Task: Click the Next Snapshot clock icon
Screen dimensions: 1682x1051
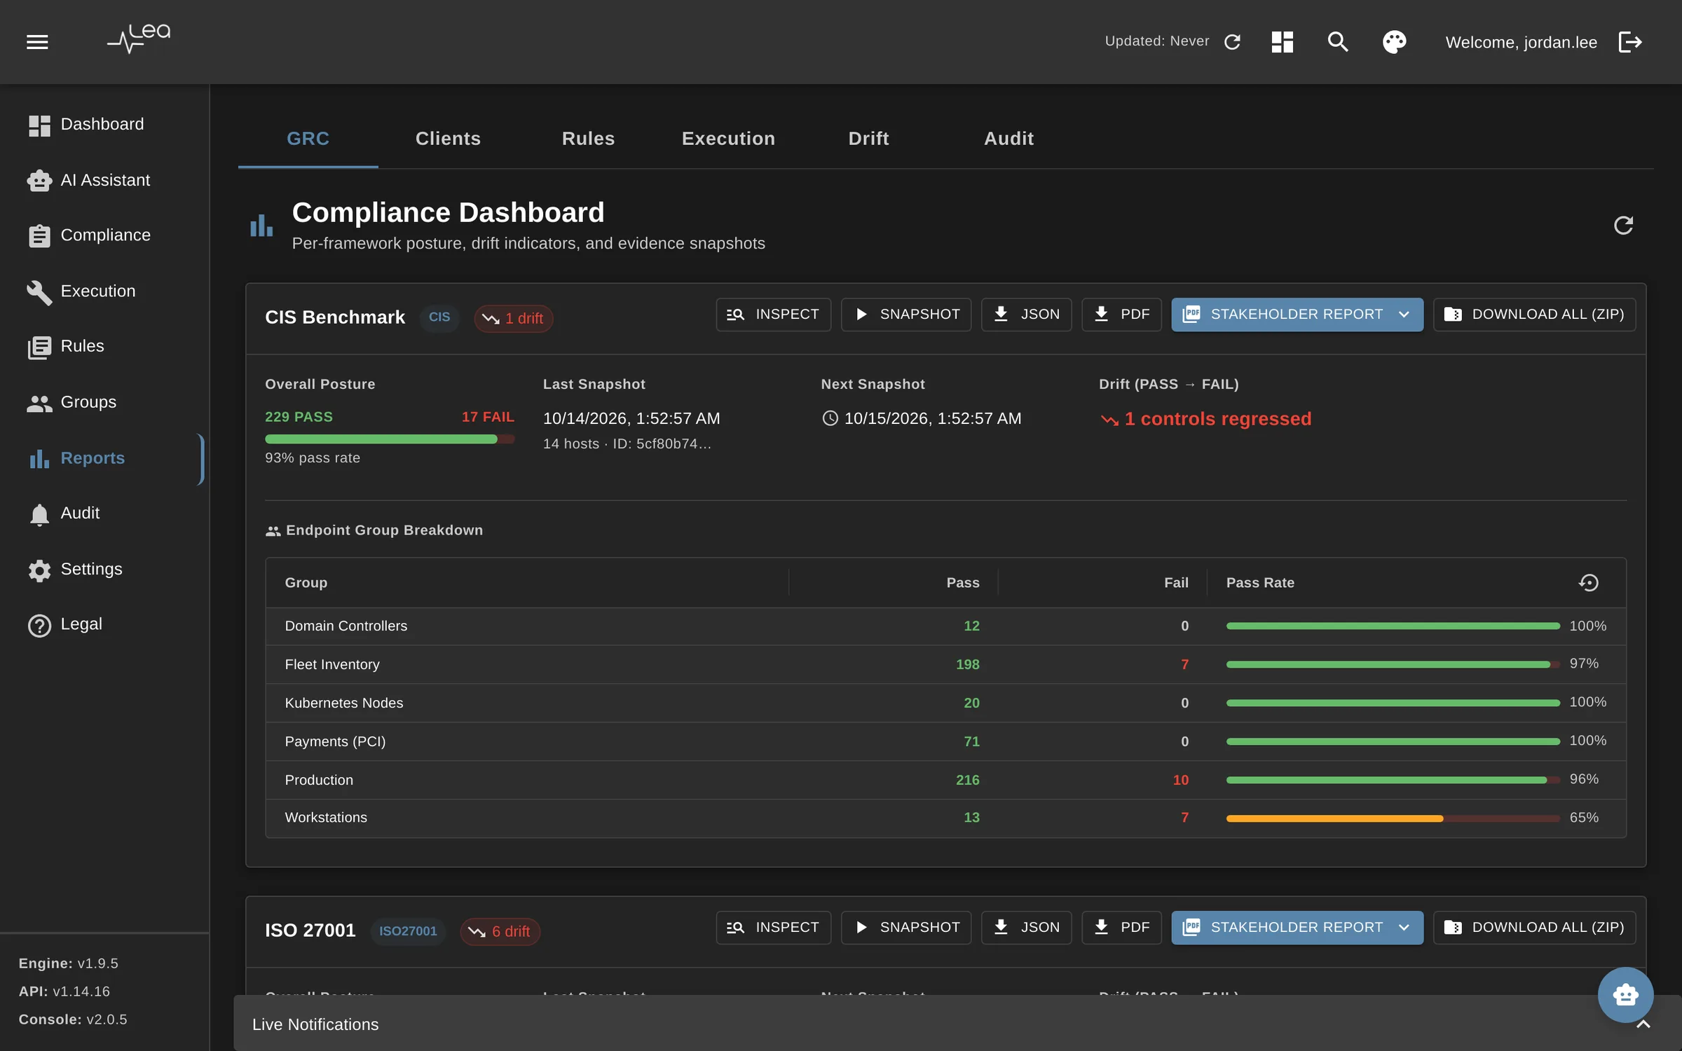Action: (x=830, y=418)
